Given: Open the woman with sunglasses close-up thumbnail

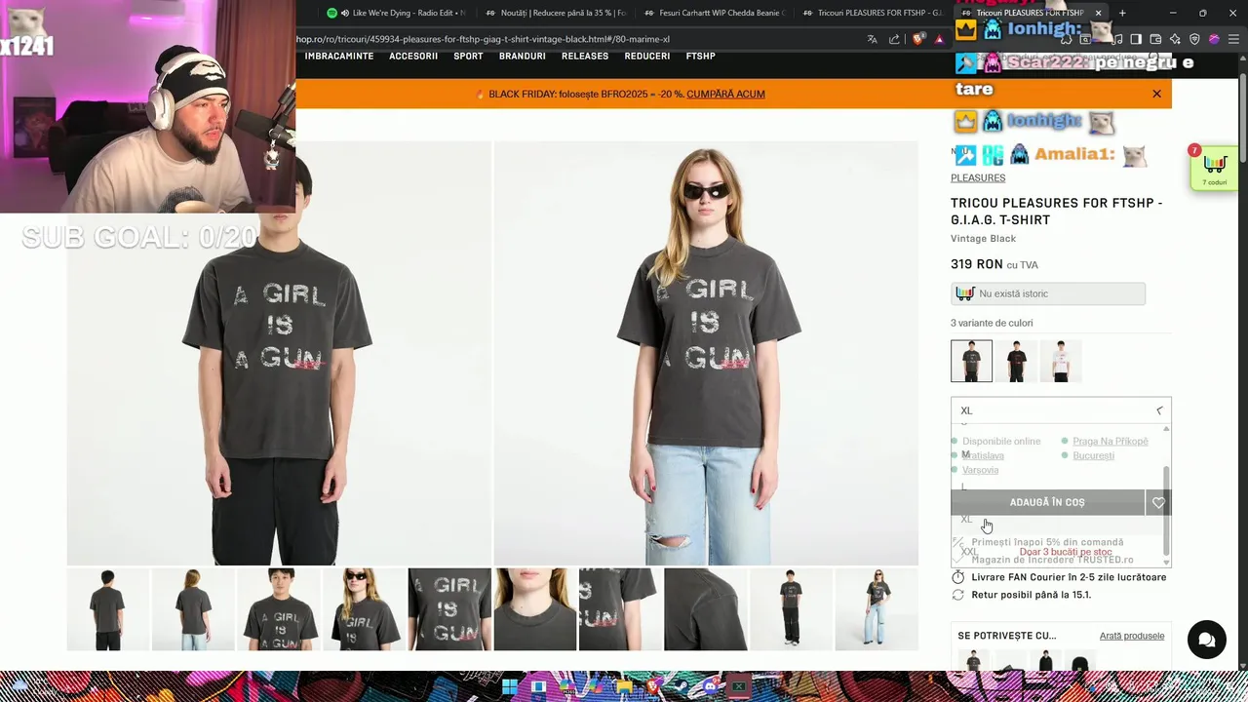Looking at the screenshot, I should (364, 609).
